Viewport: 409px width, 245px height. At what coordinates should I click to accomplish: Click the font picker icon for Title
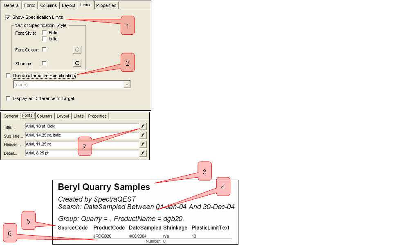coord(143,127)
